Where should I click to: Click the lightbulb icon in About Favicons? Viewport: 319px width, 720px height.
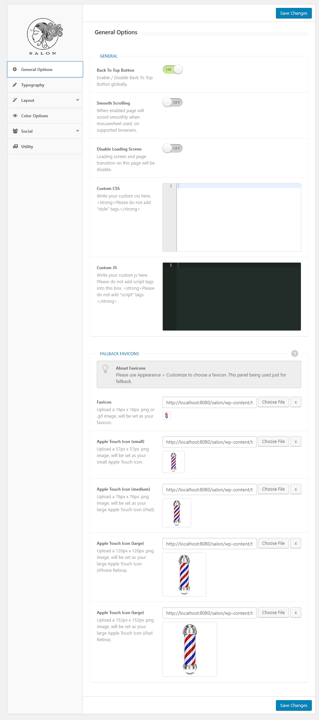tap(105, 369)
